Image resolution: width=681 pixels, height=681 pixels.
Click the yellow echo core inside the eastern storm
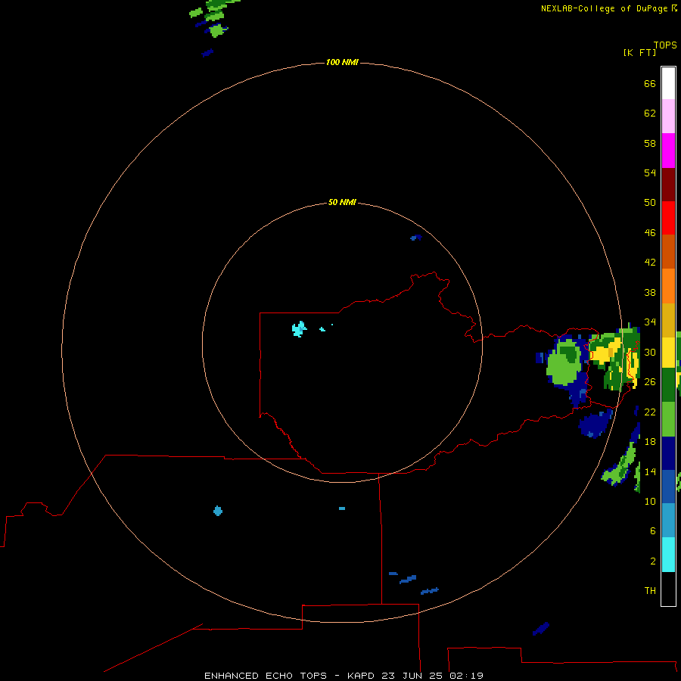pos(601,356)
